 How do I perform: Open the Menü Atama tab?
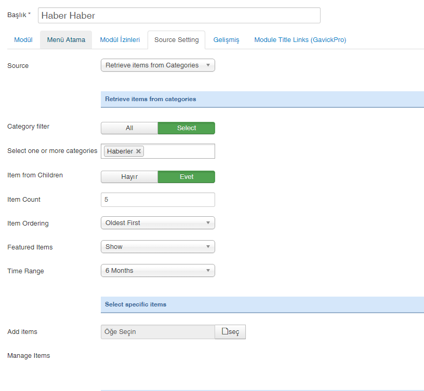[66, 40]
